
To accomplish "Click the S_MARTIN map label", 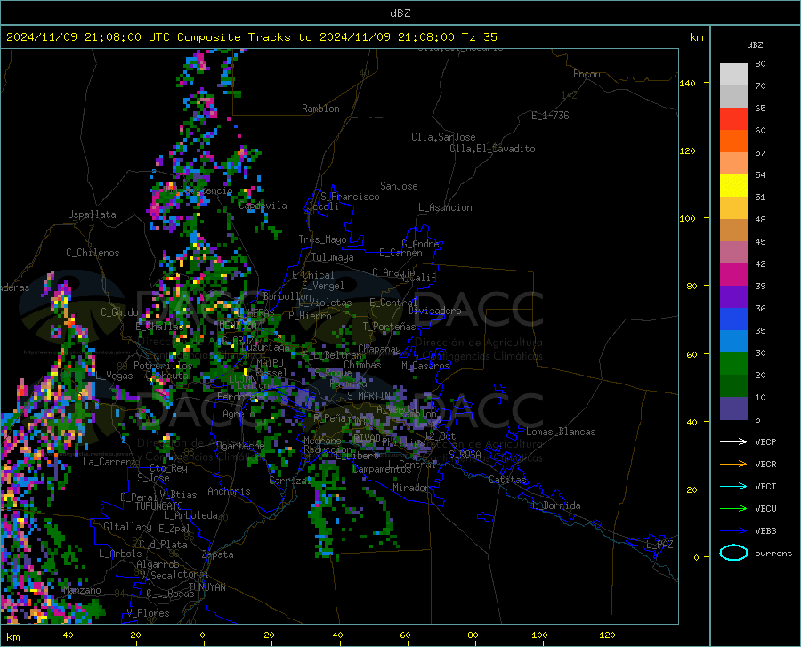I will click(x=368, y=395).
